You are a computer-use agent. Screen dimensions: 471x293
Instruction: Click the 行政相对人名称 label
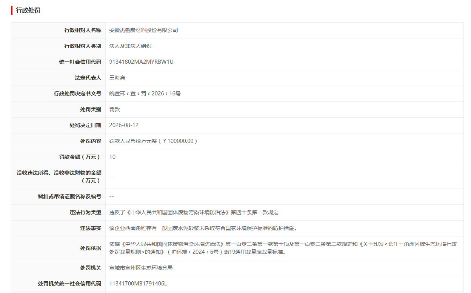point(83,30)
